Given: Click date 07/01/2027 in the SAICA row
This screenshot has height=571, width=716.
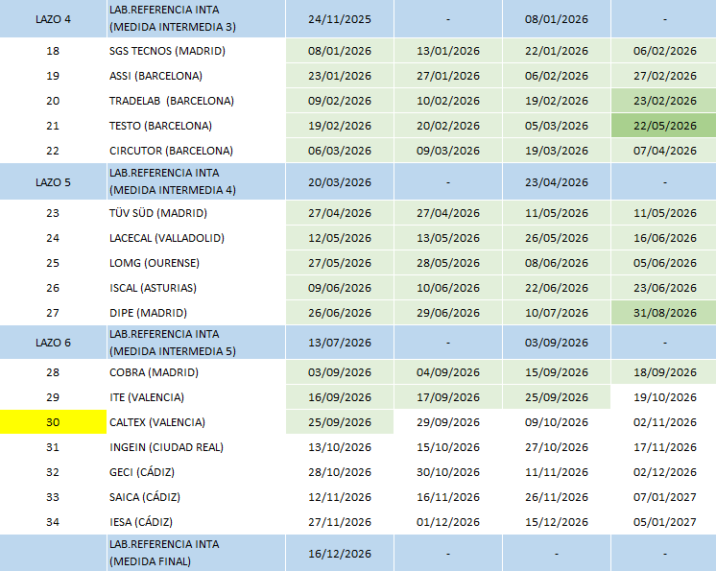Looking at the screenshot, I should pyautogui.click(x=664, y=497).
